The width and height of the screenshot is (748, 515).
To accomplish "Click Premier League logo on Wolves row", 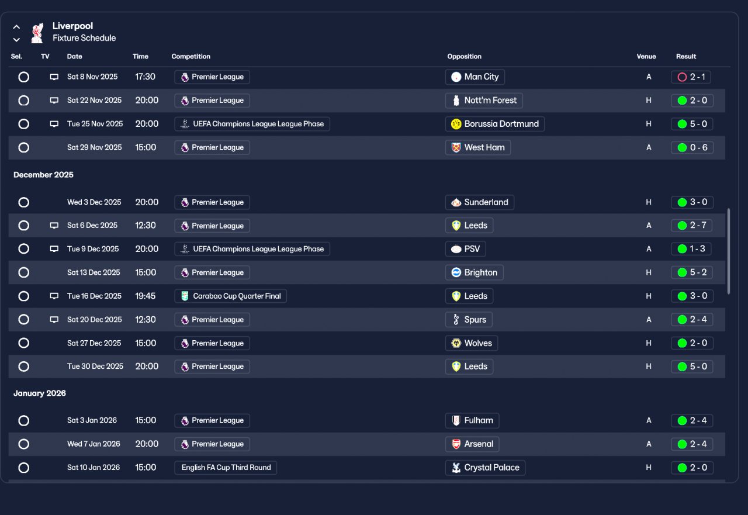I will tap(185, 343).
